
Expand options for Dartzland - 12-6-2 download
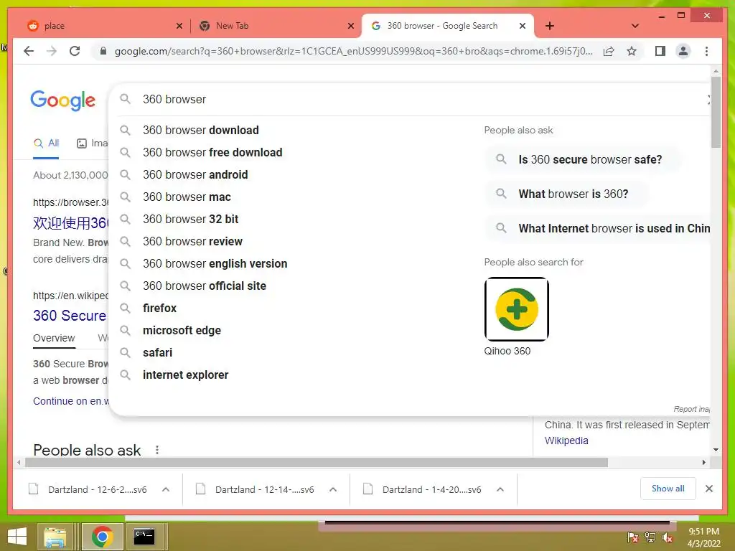pyautogui.click(x=166, y=489)
